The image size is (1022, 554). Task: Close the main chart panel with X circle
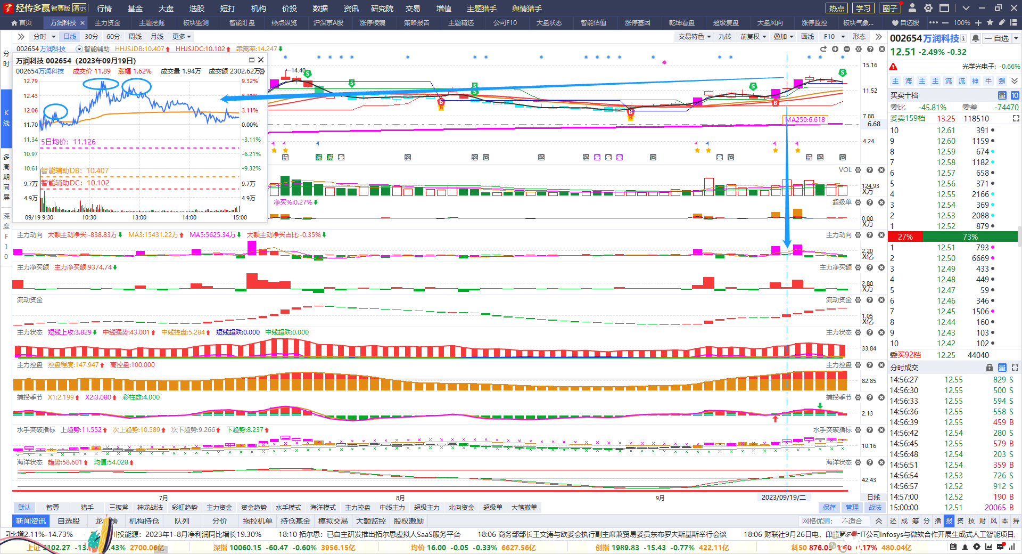pos(881,49)
